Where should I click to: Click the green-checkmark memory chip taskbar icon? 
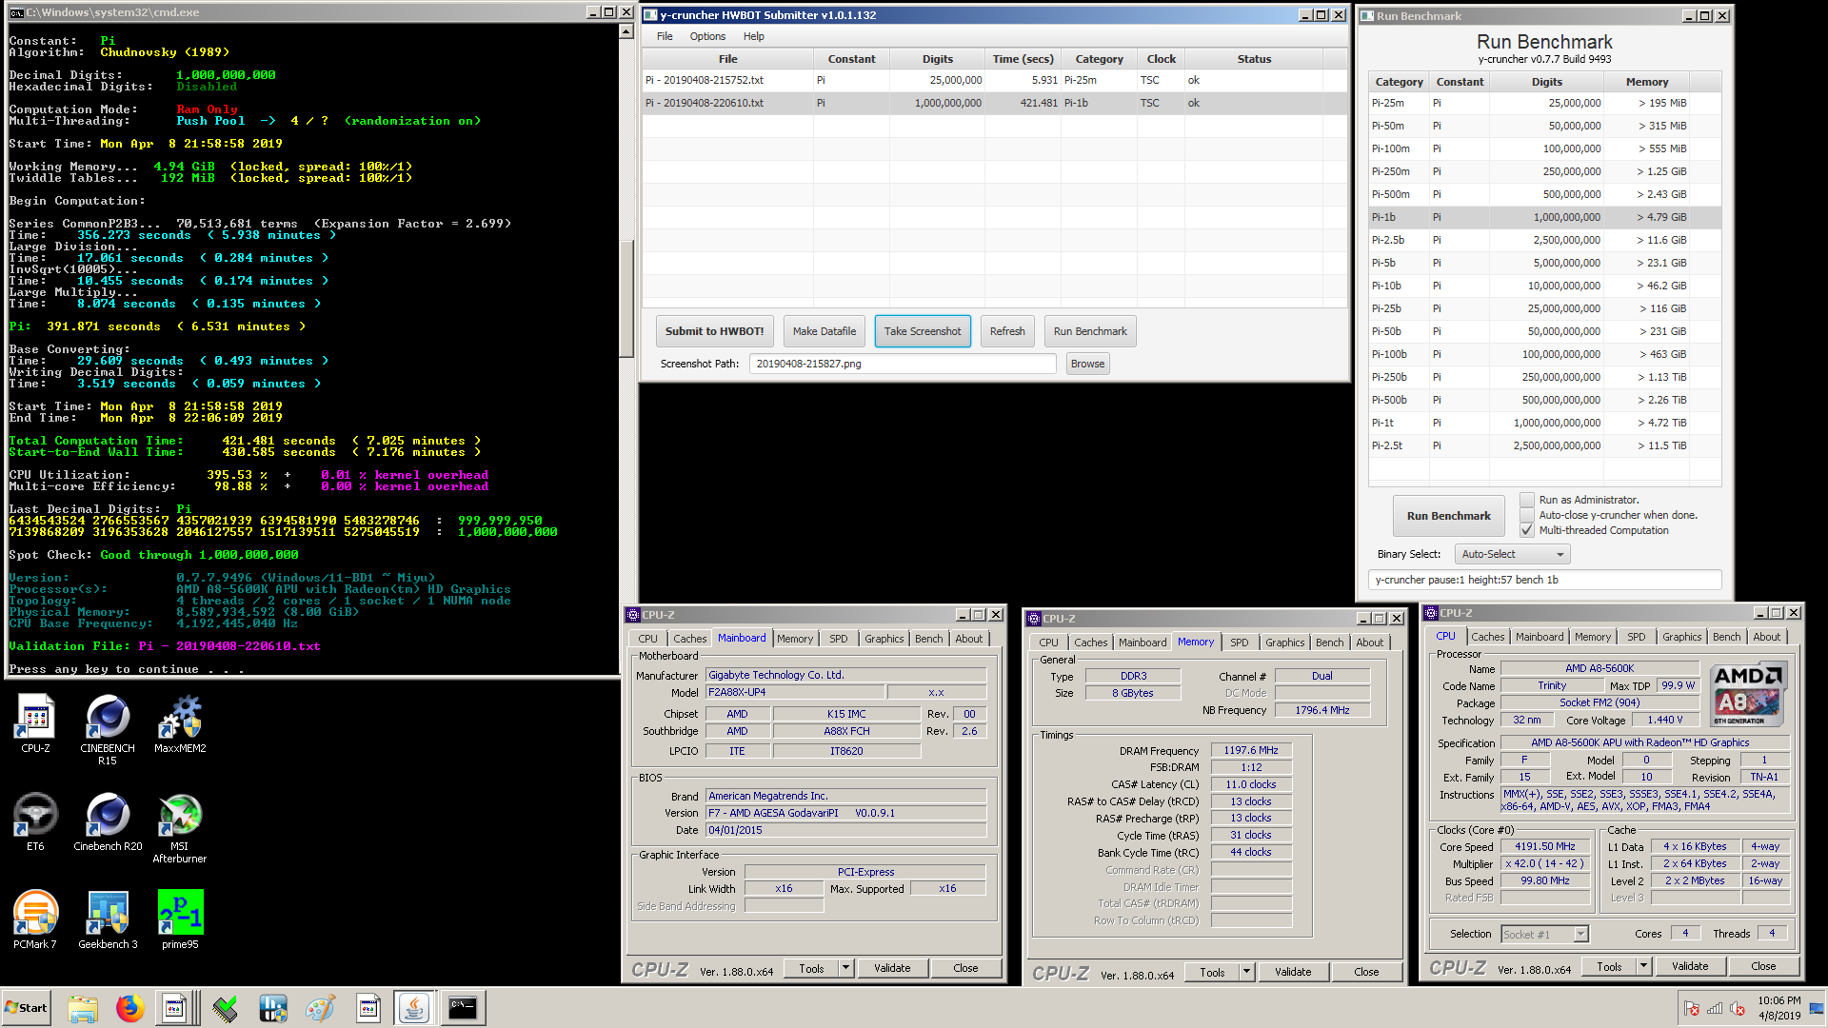click(x=225, y=1008)
